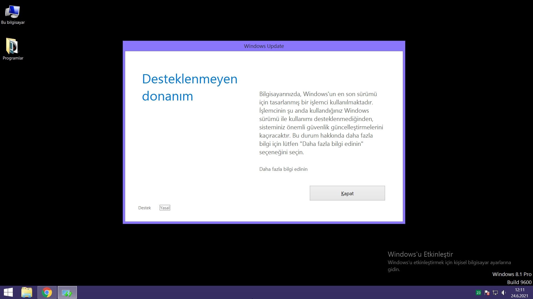
Task: Open Google Chrome from the taskbar
Action: [x=47, y=292]
